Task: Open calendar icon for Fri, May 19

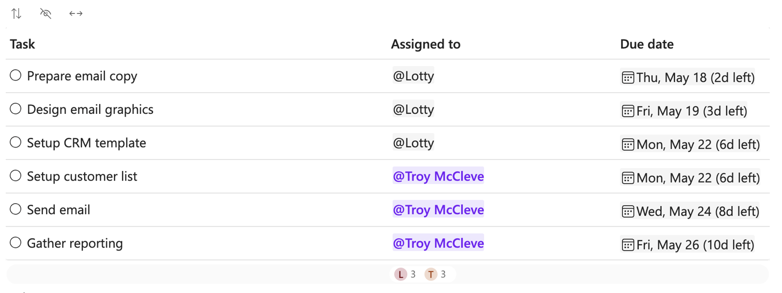Action: click(x=628, y=111)
